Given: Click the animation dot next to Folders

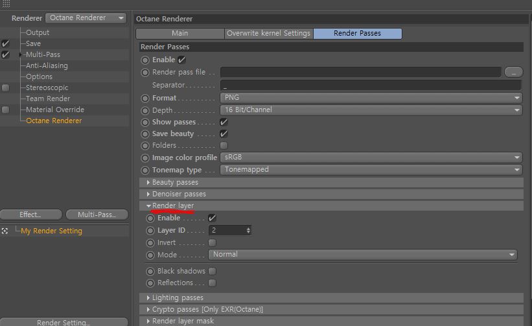Looking at the screenshot, I should click(x=145, y=146).
